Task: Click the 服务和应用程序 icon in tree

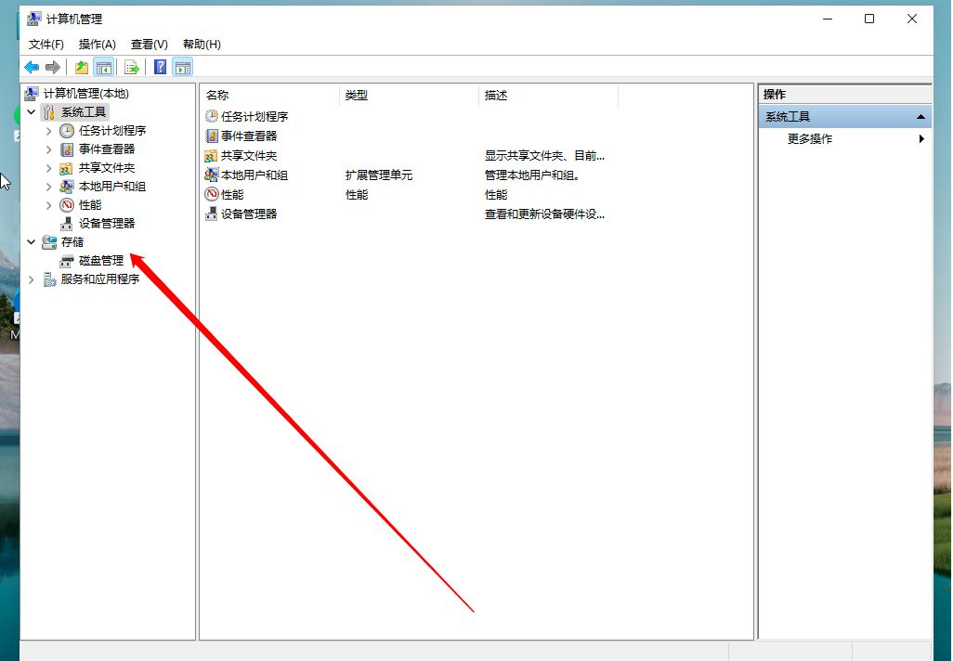Action: pyautogui.click(x=49, y=279)
